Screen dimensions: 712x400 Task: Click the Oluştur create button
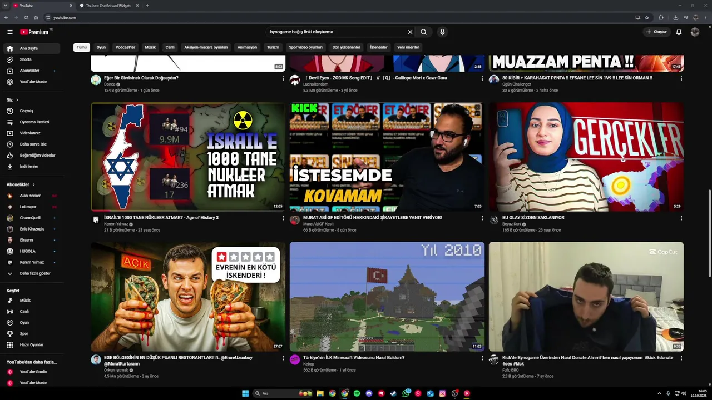point(656,32)
